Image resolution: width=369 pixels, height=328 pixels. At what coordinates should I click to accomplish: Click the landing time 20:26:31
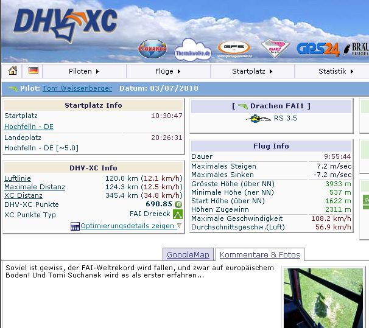[x=167, y=138]
